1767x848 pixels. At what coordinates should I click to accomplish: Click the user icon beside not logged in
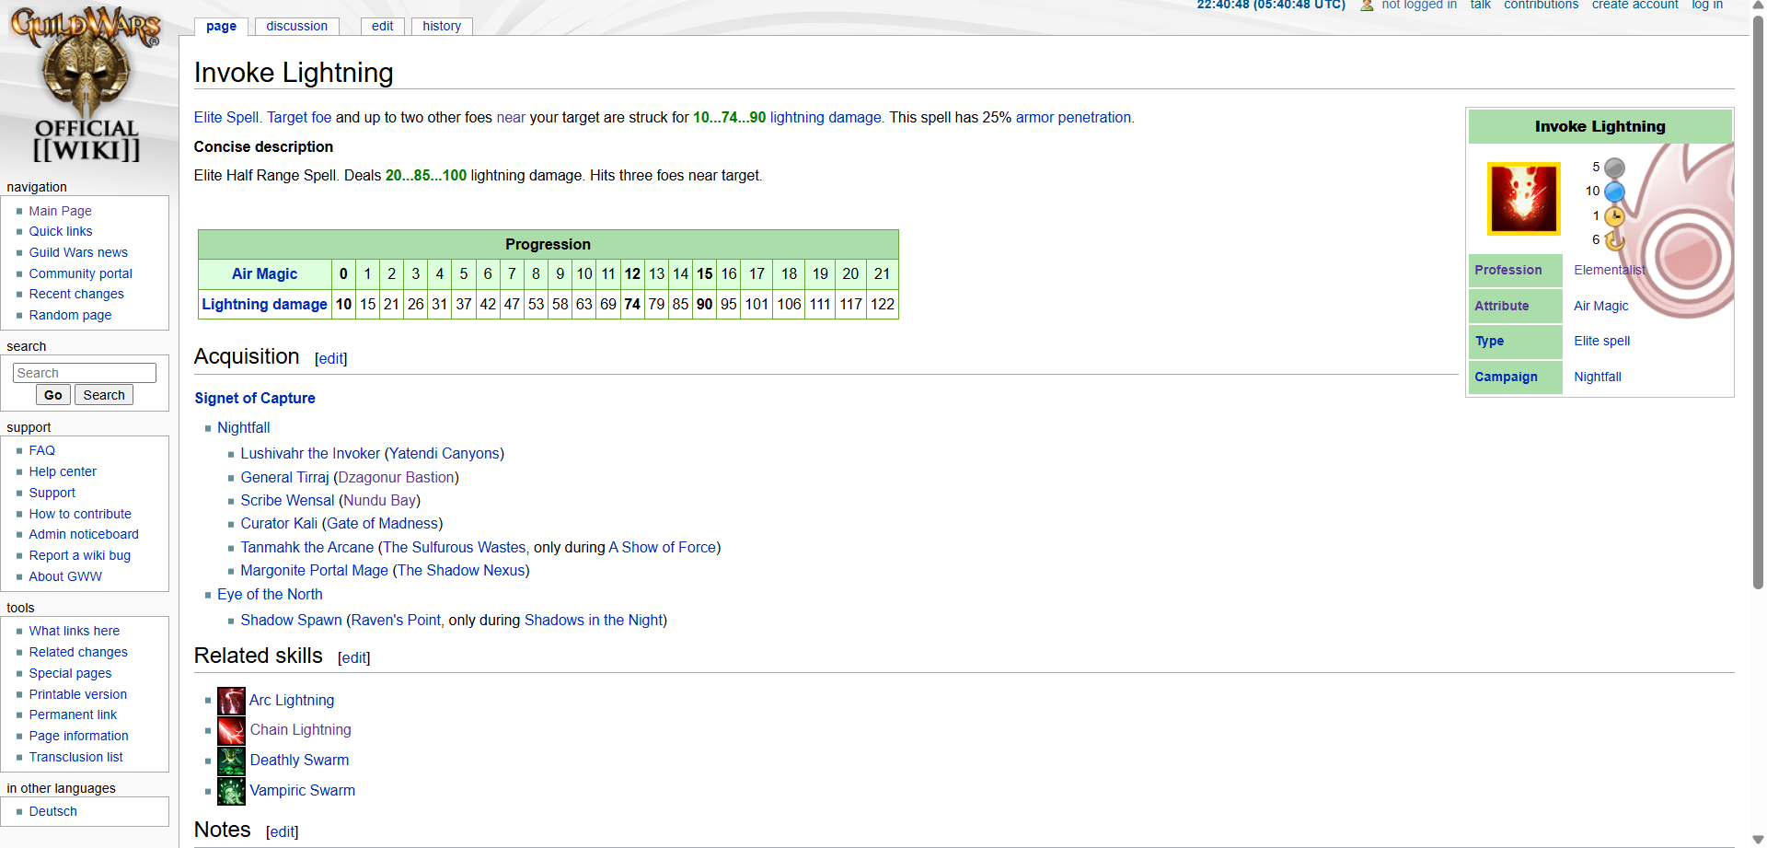[1367, 6]
